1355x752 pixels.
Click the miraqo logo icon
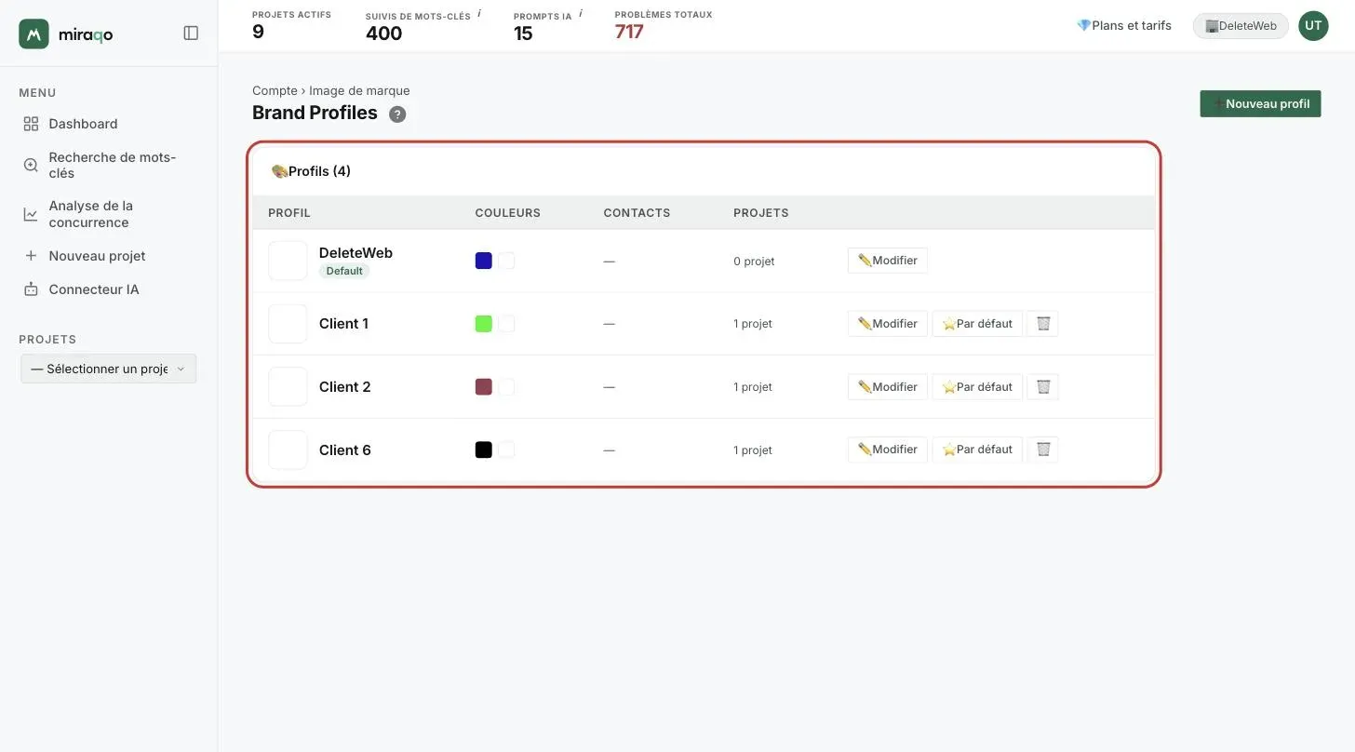34,34
